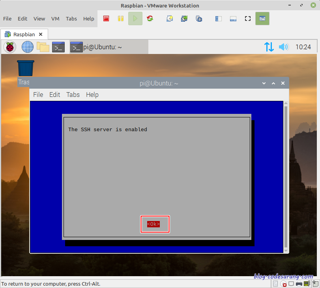
Task: Click the 10:24 panel clock
Action: pos(303,47)
